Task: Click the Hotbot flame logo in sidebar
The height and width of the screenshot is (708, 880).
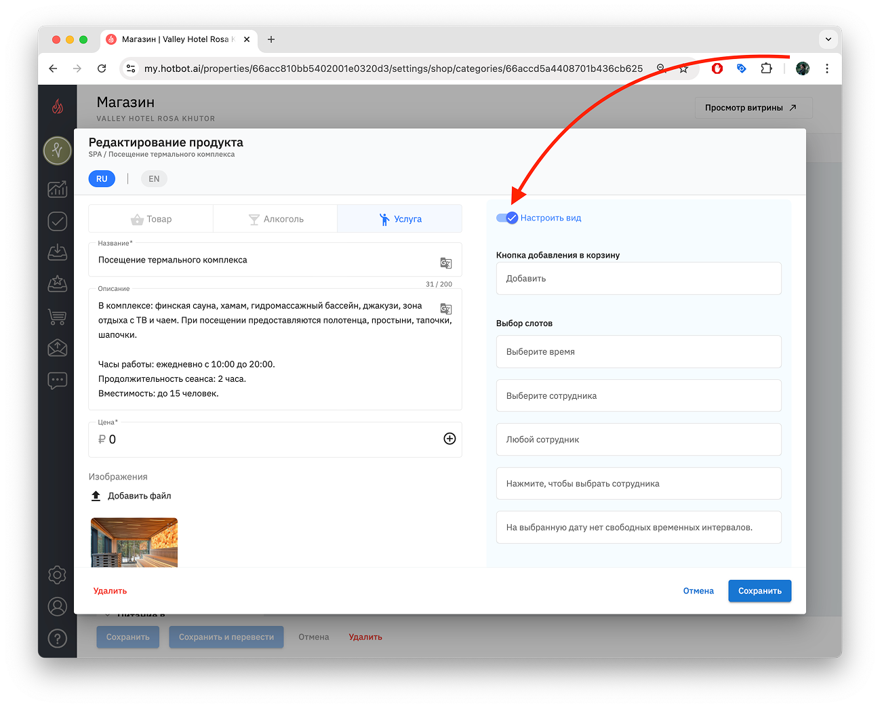Action: pyautogui.click(x=58, y=106)
